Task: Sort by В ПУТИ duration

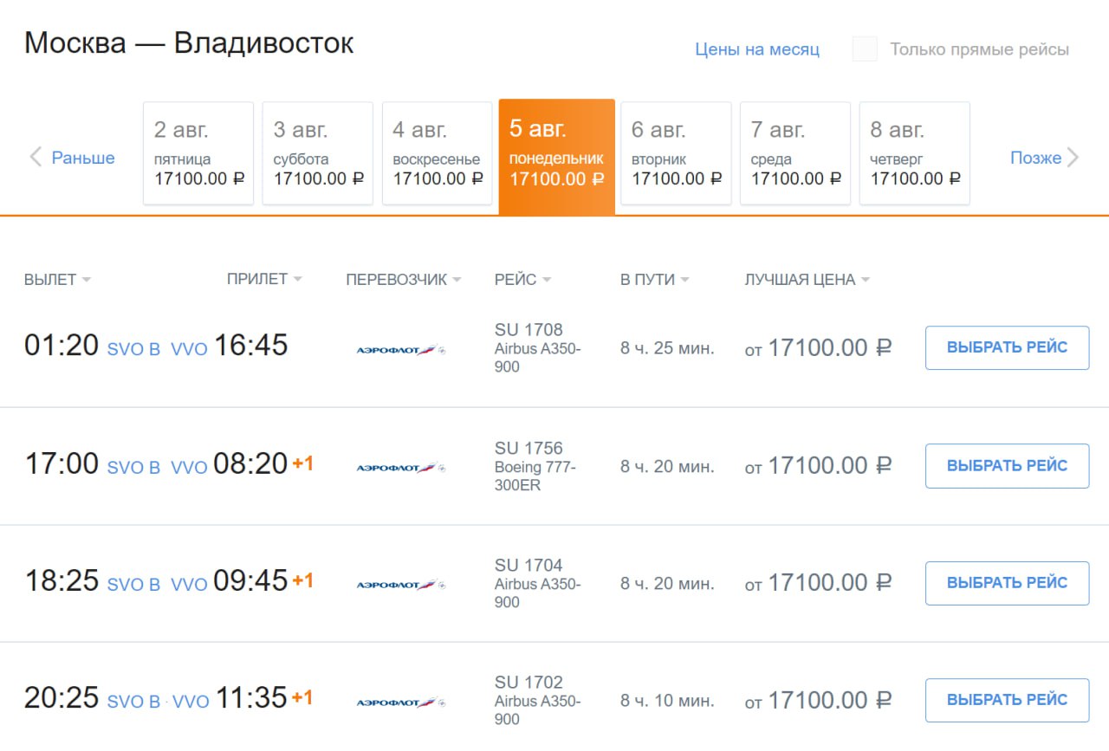Action: (x=654, y=280)
